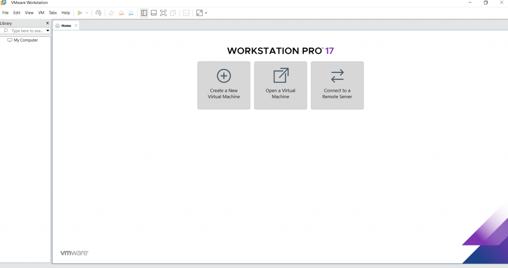This screenshot has width=508, height=268.
Task: Open the VM menu
Action: 41,13
